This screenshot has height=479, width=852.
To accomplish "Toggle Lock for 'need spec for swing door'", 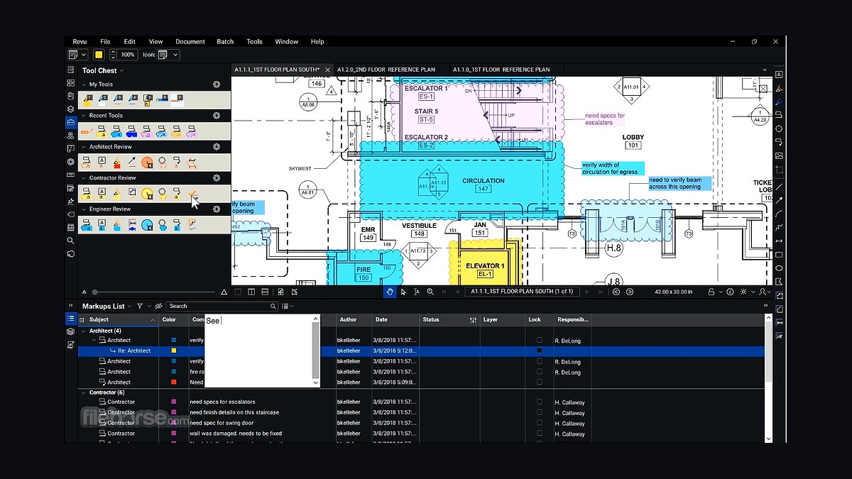I will (x=540, y=423).
